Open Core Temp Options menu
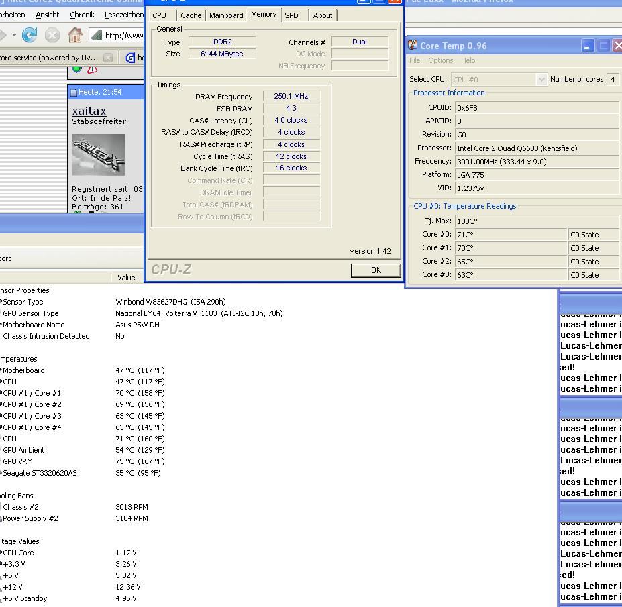This screenshot has width=622, height=607. click(x=440, y=60)
